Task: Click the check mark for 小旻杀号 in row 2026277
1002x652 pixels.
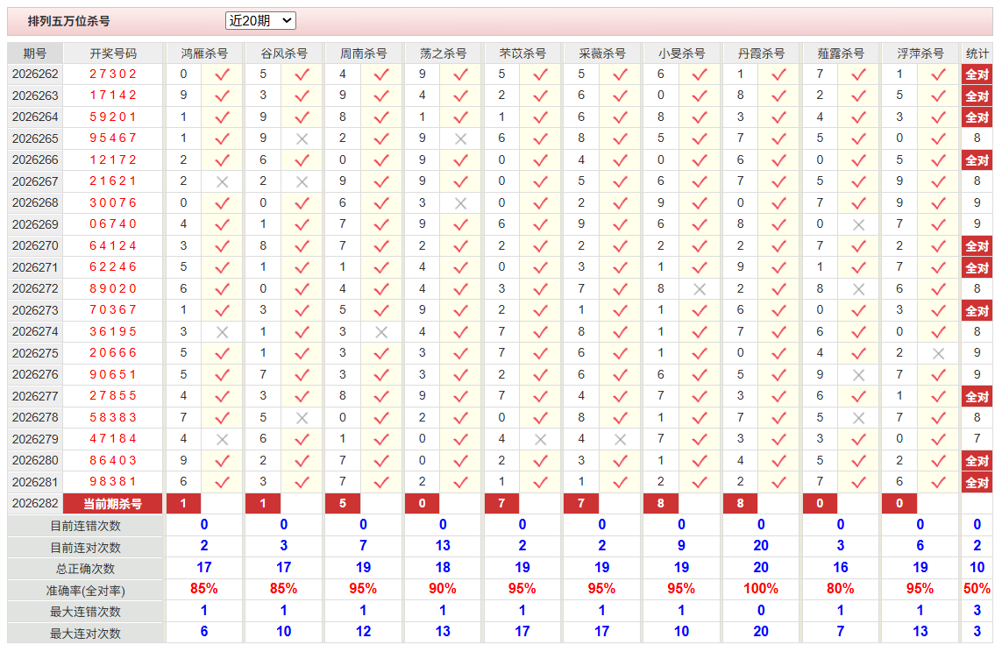Action: 700,397
